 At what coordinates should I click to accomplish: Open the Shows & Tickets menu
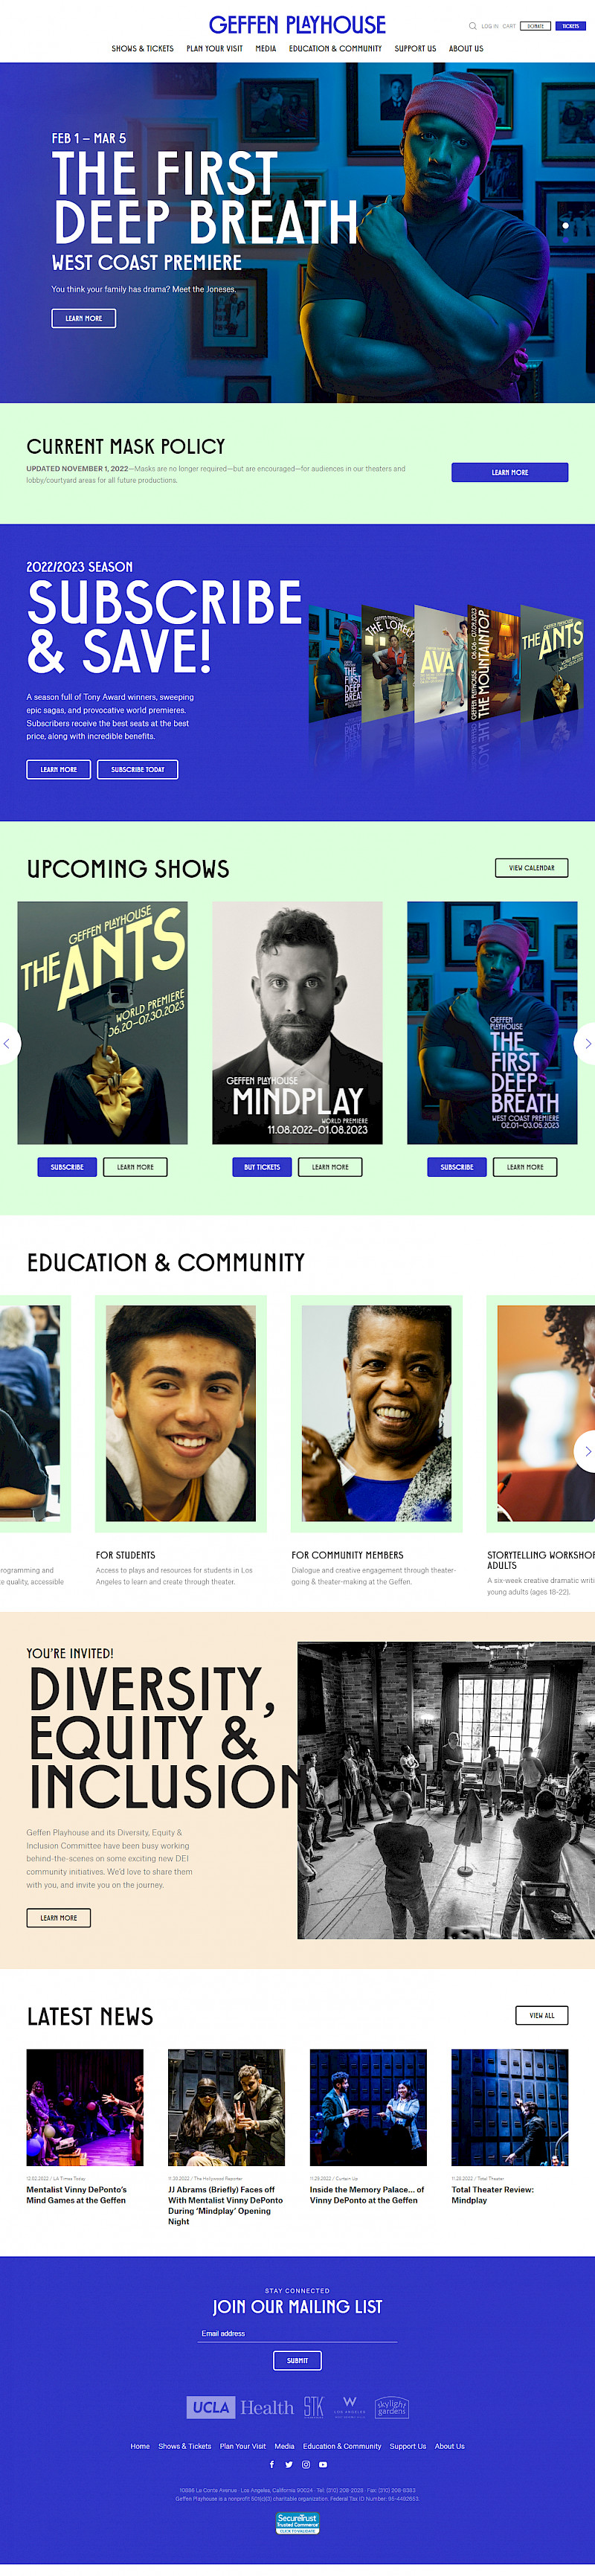[143, 48]
